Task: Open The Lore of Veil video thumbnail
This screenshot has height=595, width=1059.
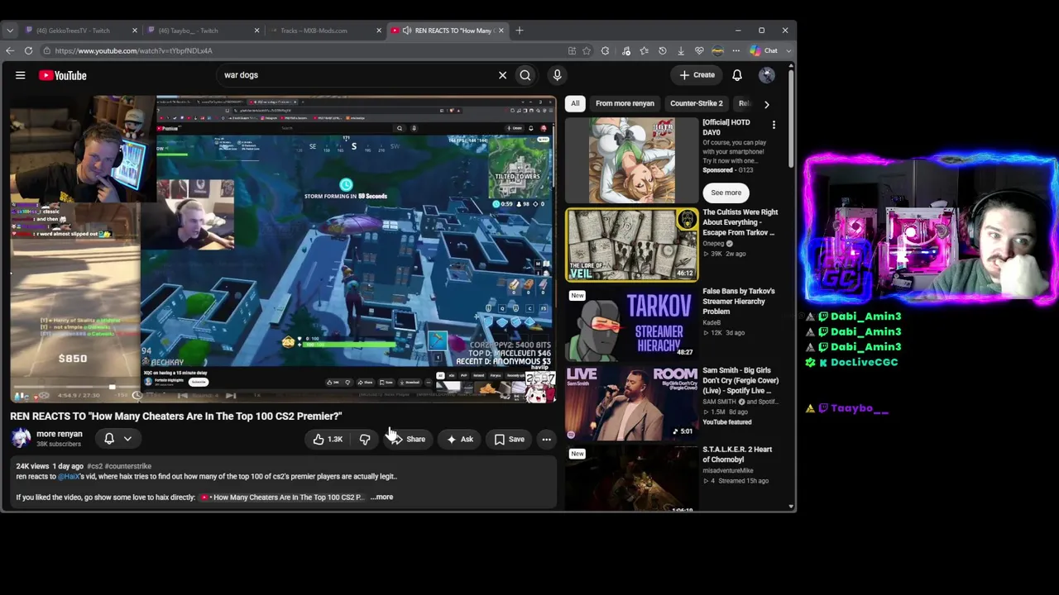Action: (x=632, y=245)
